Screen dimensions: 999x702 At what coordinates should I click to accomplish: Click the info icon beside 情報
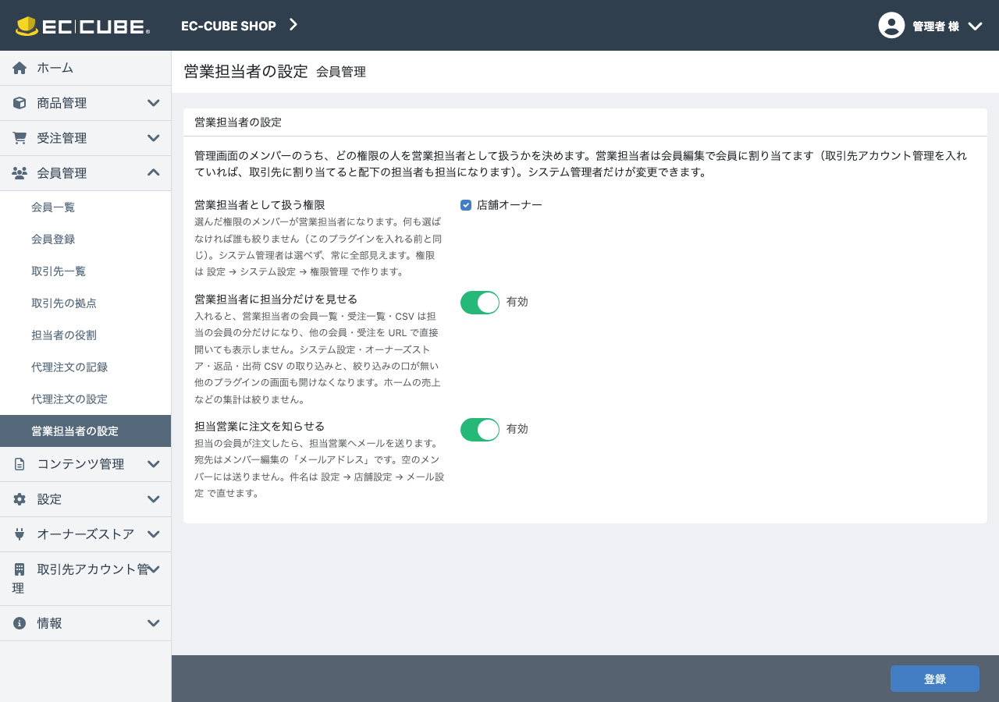pos(20,623)
